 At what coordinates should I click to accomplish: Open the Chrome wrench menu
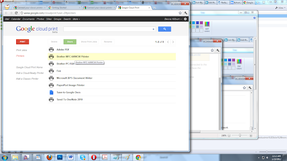coord(186,13)
